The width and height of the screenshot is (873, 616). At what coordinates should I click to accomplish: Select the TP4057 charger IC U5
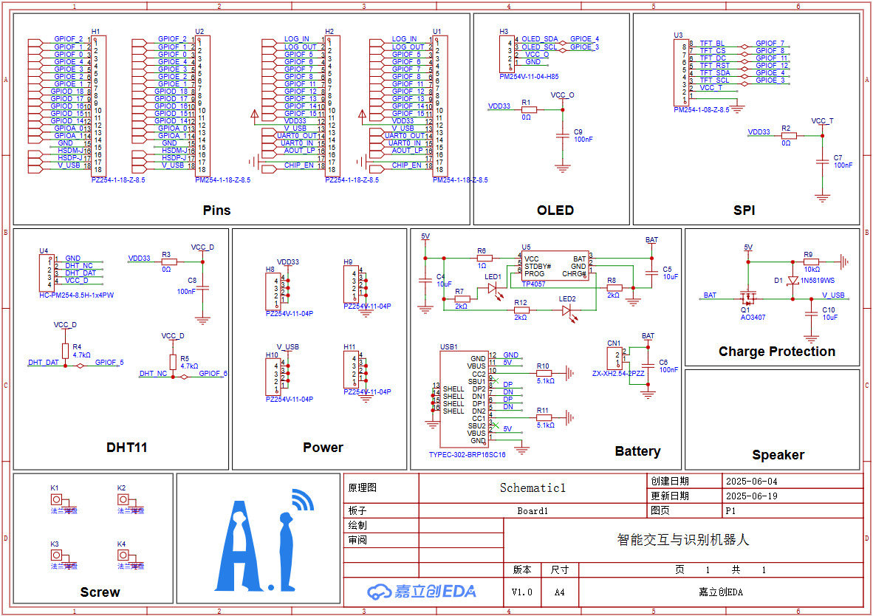point(554,266)
